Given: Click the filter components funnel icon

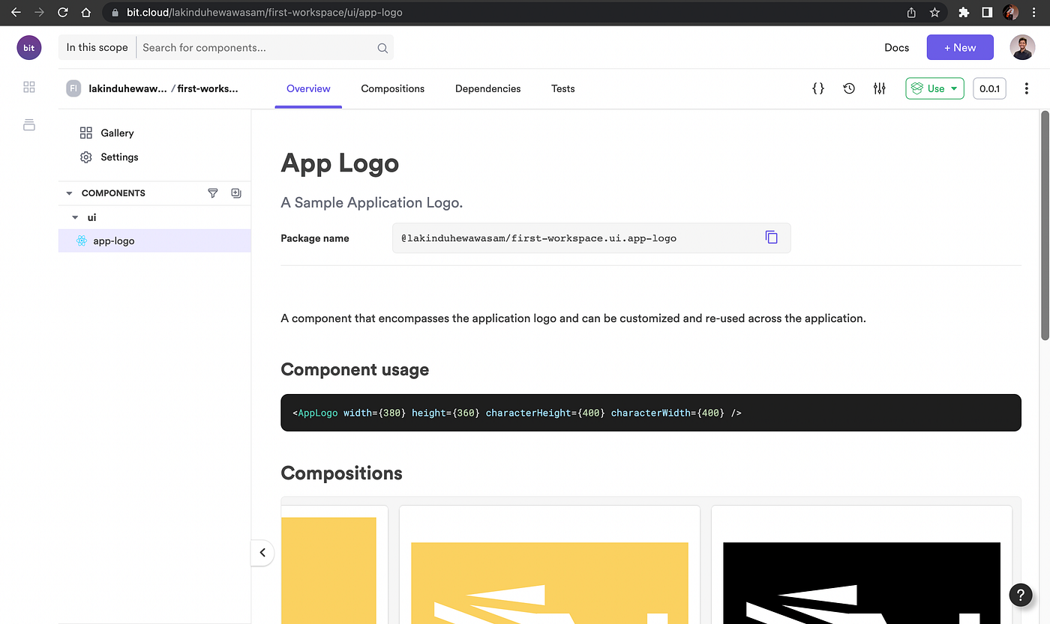Looking at the screenshot, I should (213, 193).
